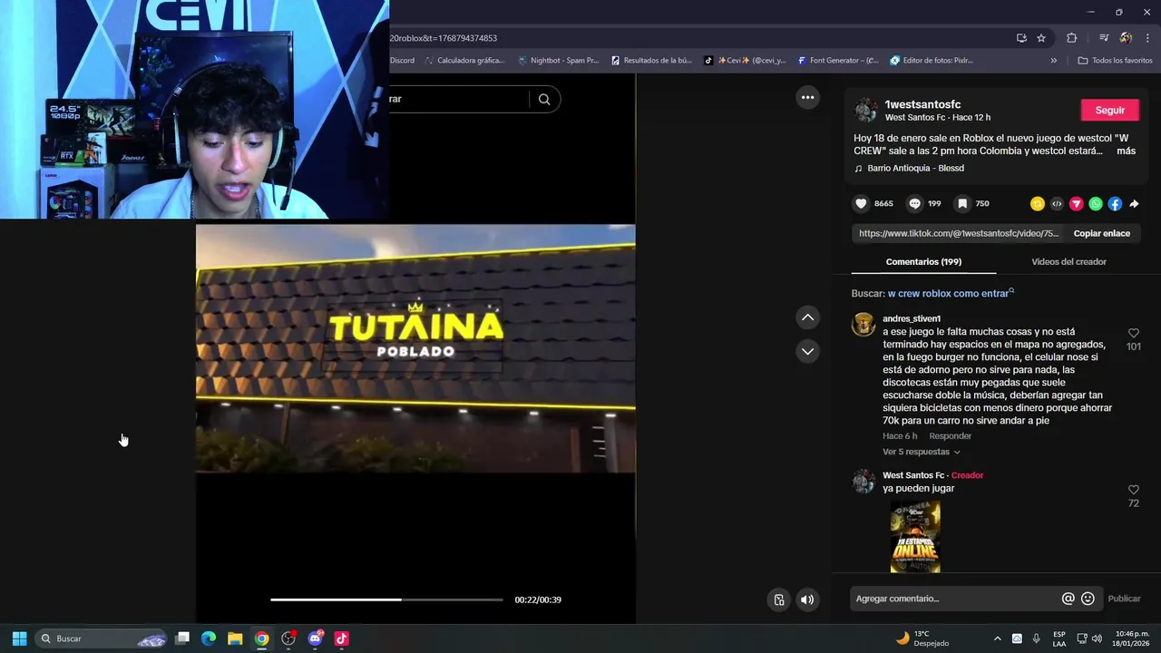1161x653 pixels.
Task: Open the 'w crew roblox como entrar' search suggestion
Action: (949, 294)
